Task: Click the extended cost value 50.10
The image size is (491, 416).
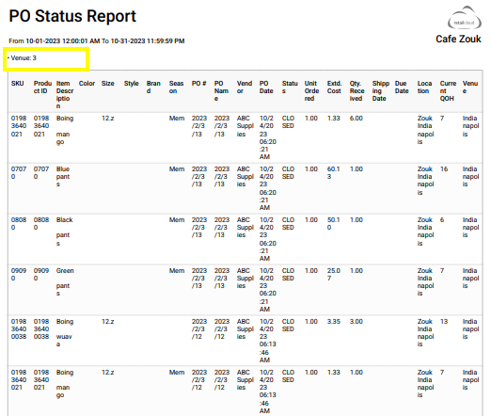Action: 333,224
